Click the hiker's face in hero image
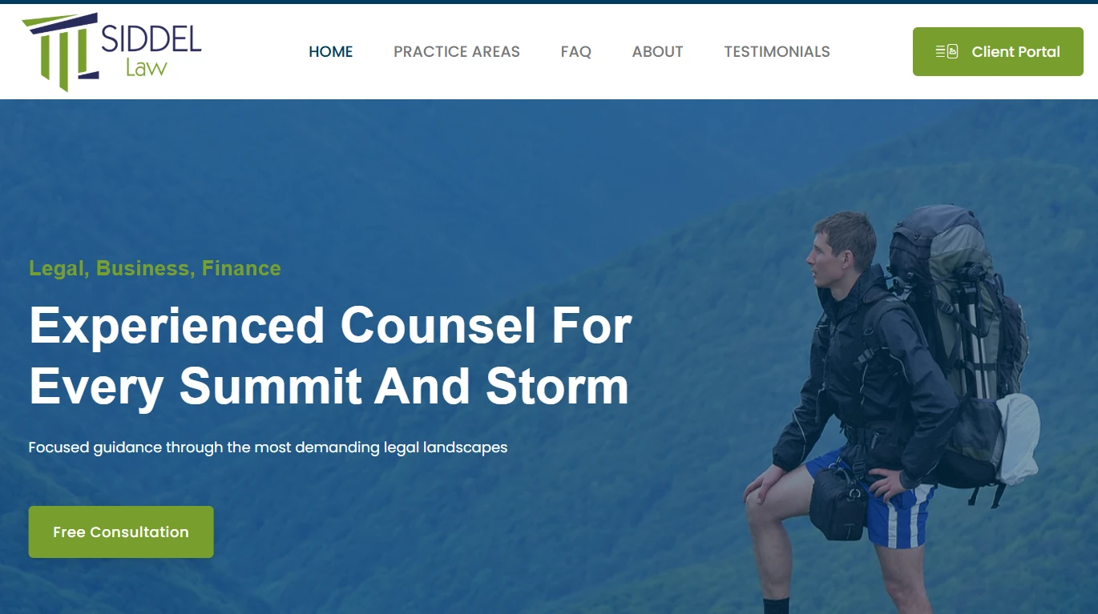1098x614 pixels. (826, 255)
